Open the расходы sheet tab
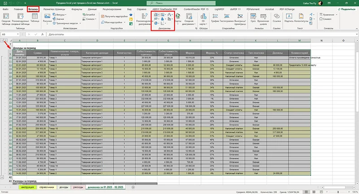 (78, 187)
